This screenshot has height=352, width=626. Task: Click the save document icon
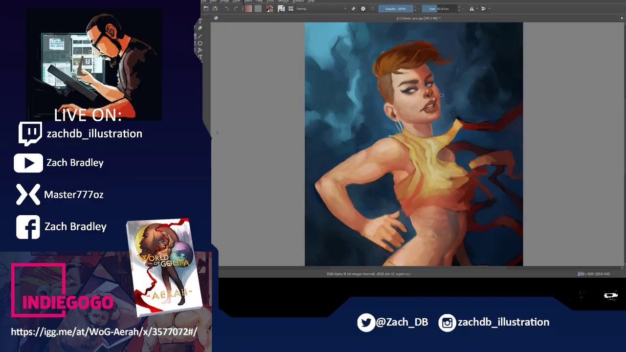[x=215, y=8]
